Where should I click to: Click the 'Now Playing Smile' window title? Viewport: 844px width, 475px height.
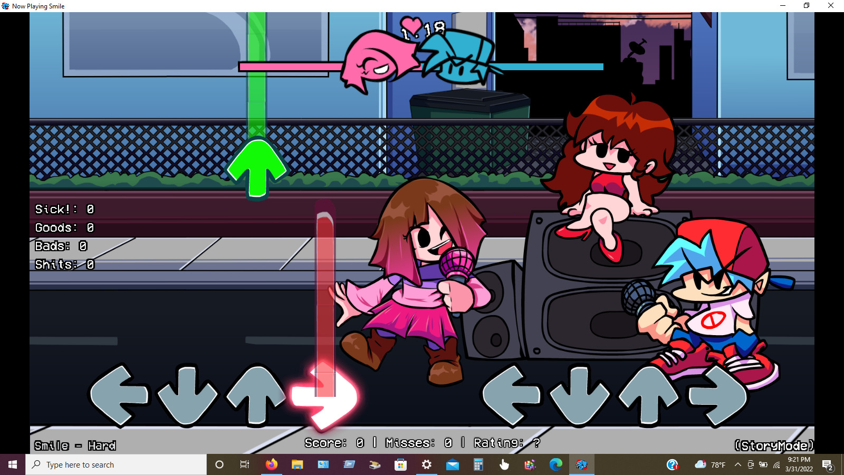tap(38, 6)
